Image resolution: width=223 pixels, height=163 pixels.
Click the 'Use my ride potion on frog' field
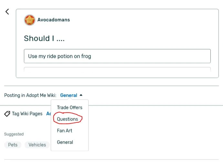point(117,56)
